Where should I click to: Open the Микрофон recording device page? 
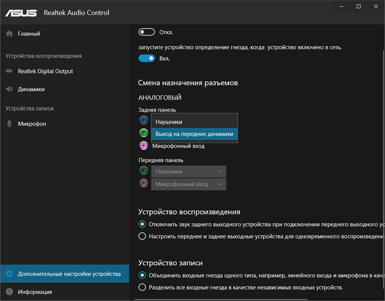pyautogui.click(x=32, y=124)
